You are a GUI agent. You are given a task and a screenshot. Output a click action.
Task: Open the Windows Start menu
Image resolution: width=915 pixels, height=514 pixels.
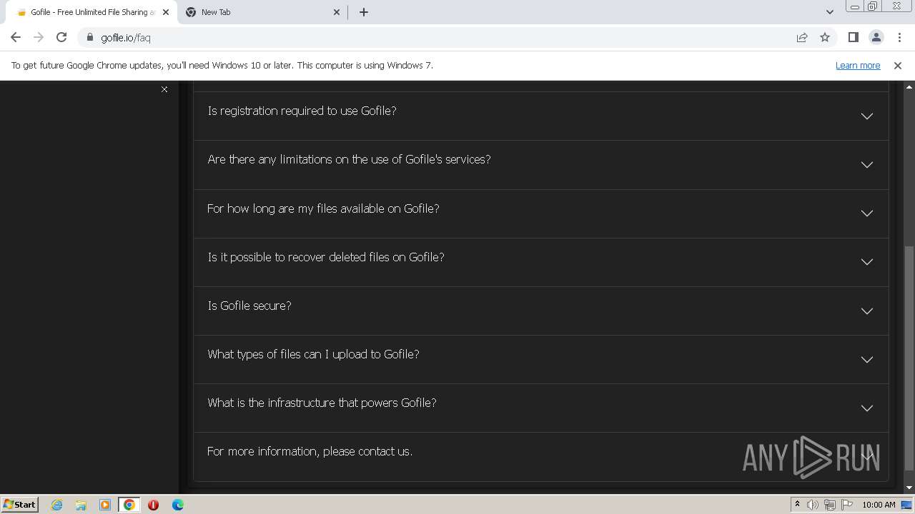(20, 504)
